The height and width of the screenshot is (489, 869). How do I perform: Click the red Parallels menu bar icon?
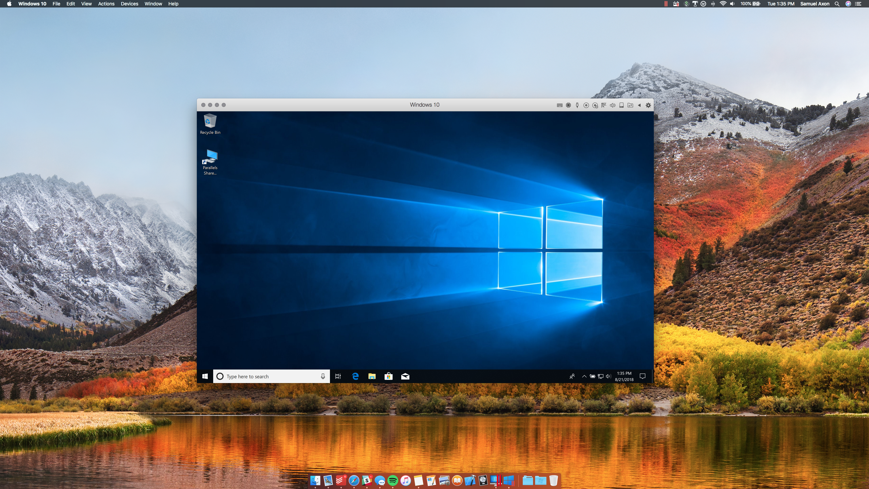[x=666, y=4]
